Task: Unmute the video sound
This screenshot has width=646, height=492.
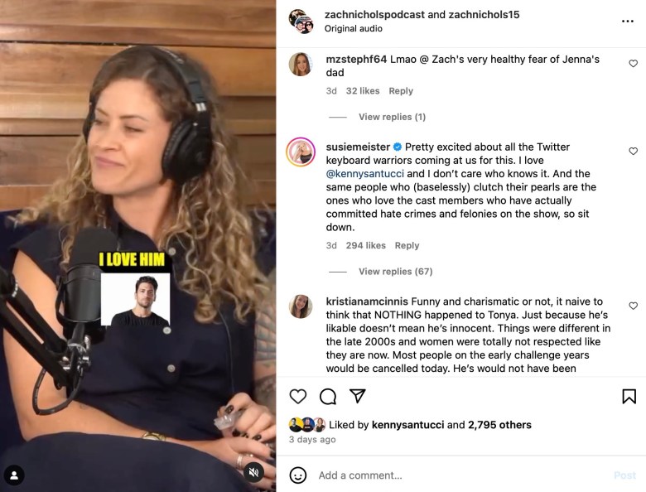Action: 253,472
